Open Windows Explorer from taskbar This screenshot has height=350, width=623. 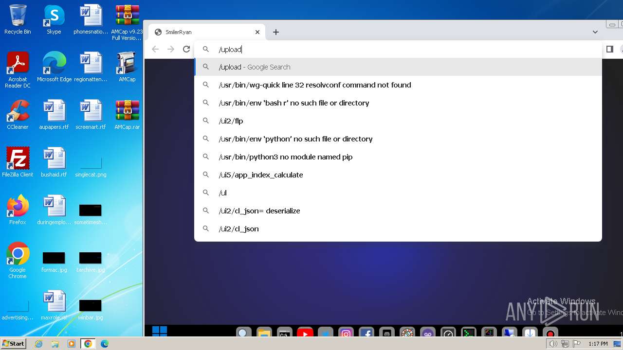pyautogui.click(x=55, y=344)
